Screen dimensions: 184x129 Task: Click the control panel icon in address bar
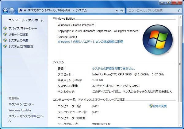(x=21, y=10)
